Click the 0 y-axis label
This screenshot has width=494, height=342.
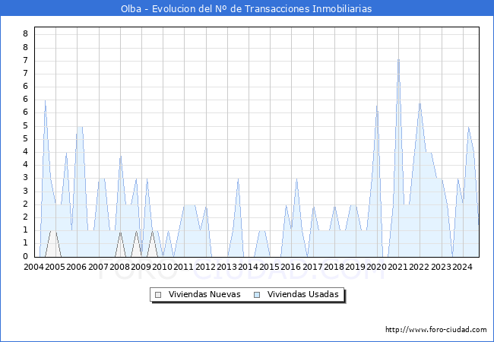pos(26,256)
